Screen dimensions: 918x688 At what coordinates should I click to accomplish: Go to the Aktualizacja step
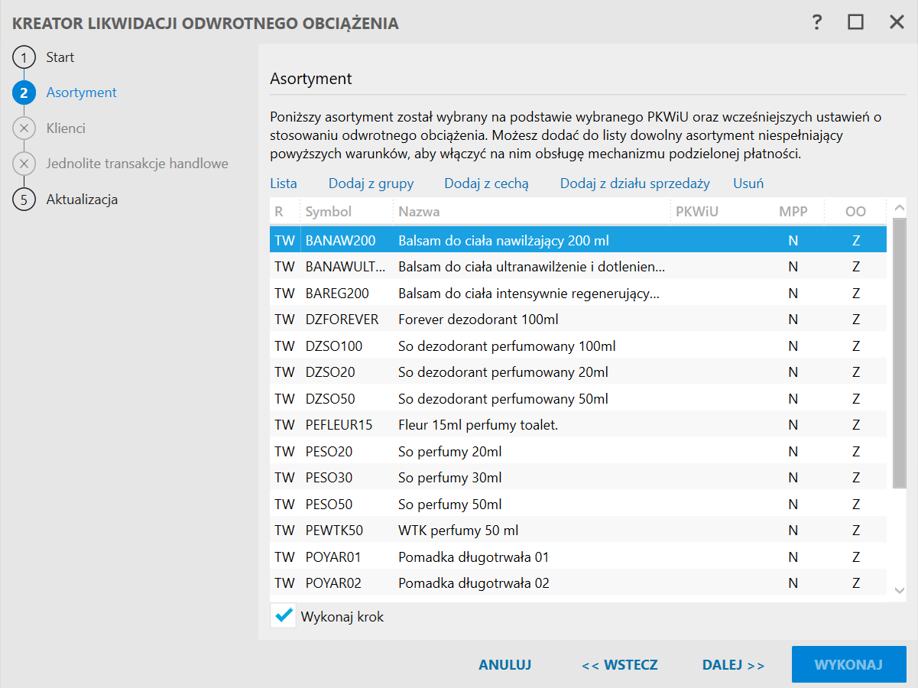tap(82, 200)
